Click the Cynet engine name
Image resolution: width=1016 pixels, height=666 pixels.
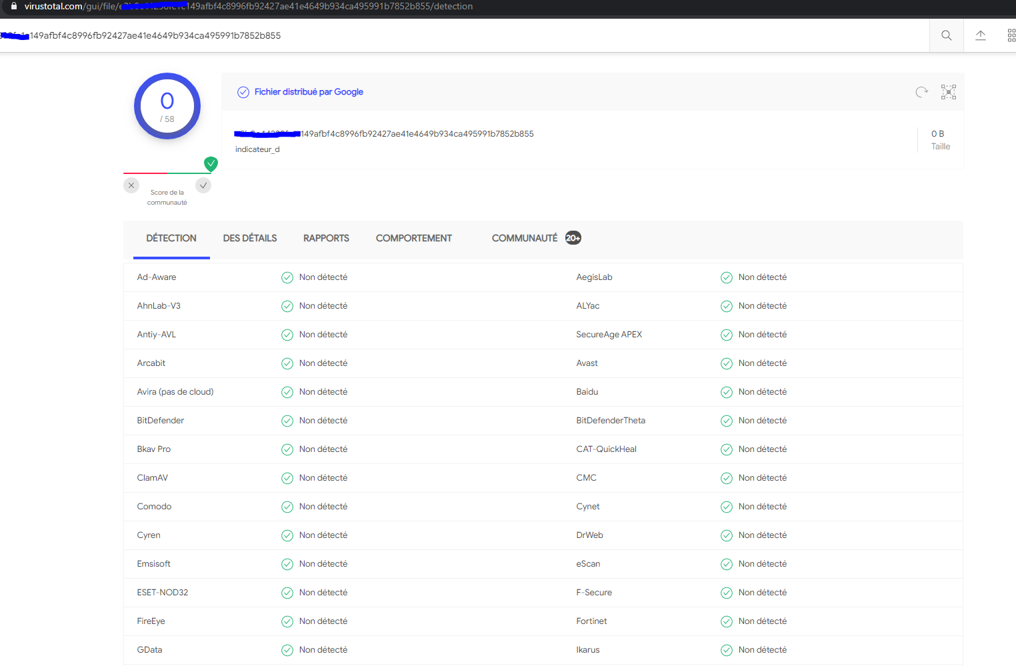tap(588, 507)
